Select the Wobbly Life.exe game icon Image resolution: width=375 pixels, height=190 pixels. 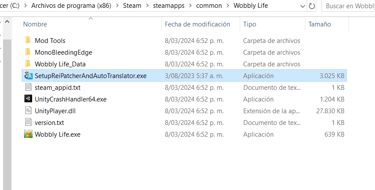click(x=28, y=134)
